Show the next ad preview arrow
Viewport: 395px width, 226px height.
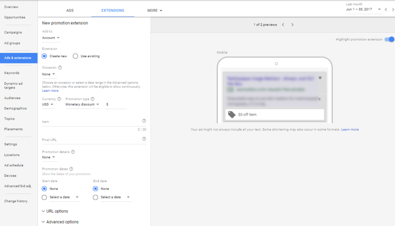292,25
